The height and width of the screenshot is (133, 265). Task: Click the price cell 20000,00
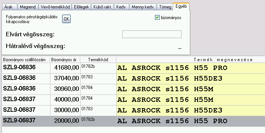click(65, 121)
